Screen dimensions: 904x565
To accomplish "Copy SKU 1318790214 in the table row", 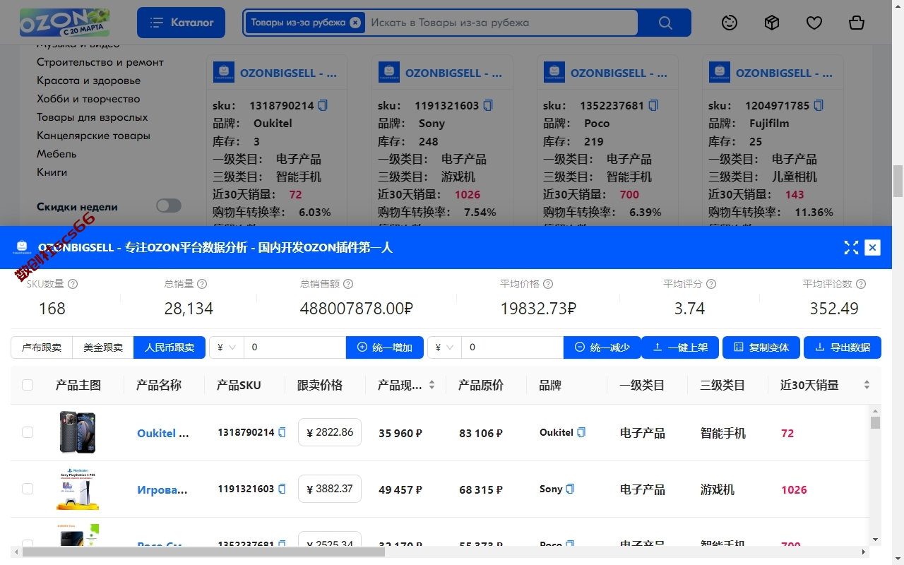I will pos(282,432).
